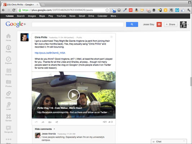Open News in the black bar
Screen dimensions: 192x144
(72, 16)
